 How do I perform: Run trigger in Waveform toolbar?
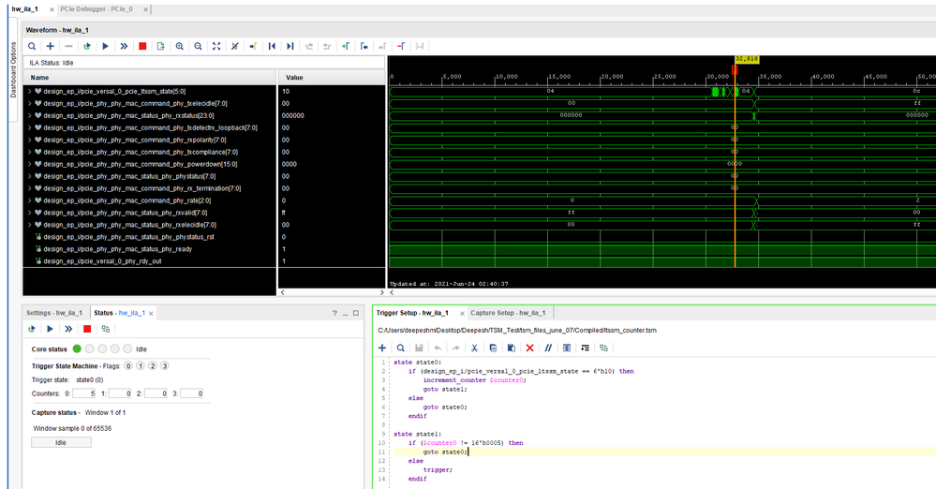(x=105, y=46)
